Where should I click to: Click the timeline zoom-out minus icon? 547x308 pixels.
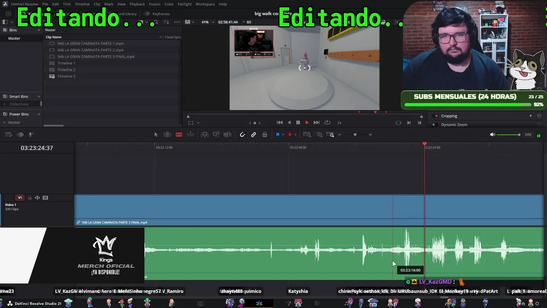tap(340, 135)
